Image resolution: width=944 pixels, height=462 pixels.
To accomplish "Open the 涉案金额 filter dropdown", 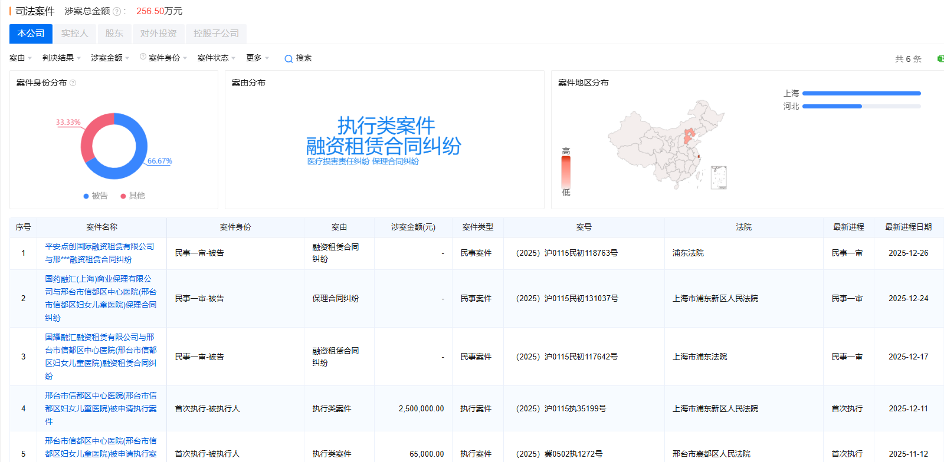I will [110, 58].
